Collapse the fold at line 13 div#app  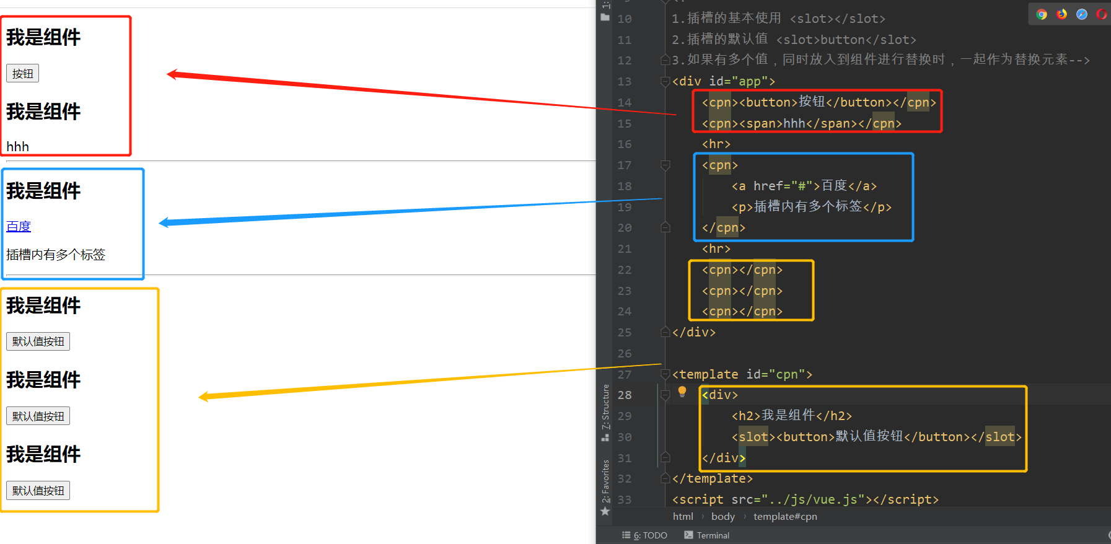[665, 81]
